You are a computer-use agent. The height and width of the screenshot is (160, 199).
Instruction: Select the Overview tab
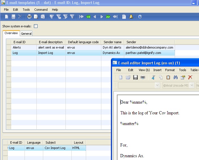pyautogui.click(x=11, y=33)
